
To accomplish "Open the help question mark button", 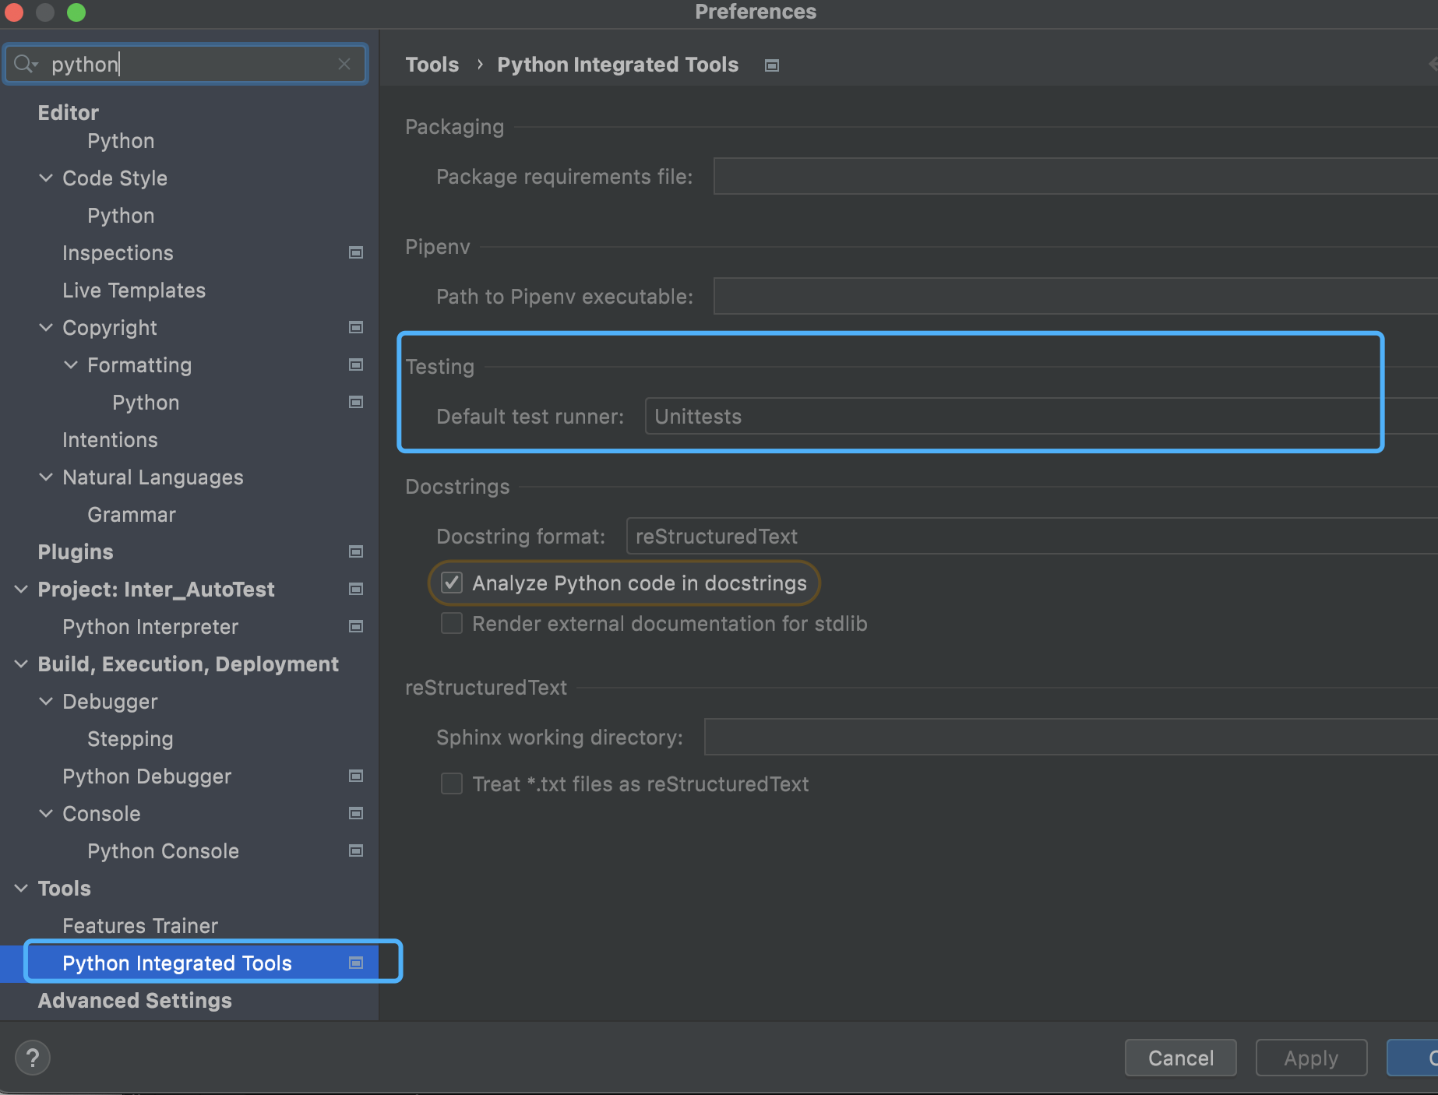I will (33, 1058).
